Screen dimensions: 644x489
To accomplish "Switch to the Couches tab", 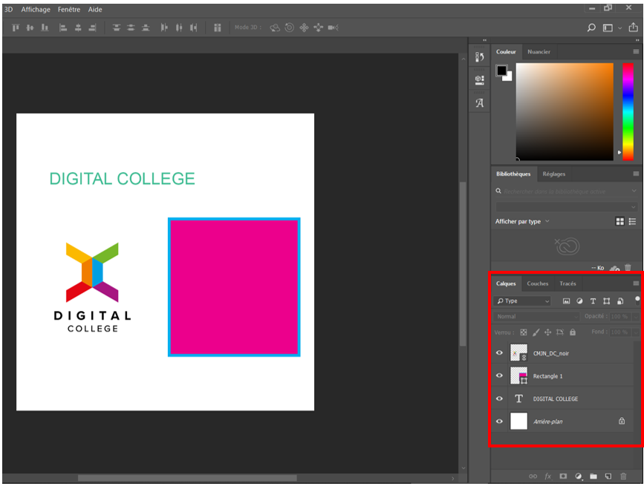I will 538,283.
